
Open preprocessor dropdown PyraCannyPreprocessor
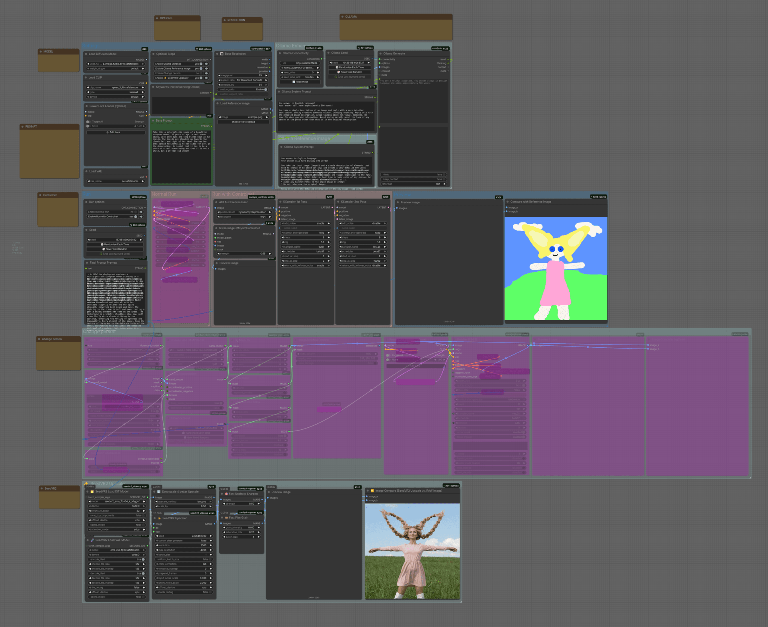[244, 212]
